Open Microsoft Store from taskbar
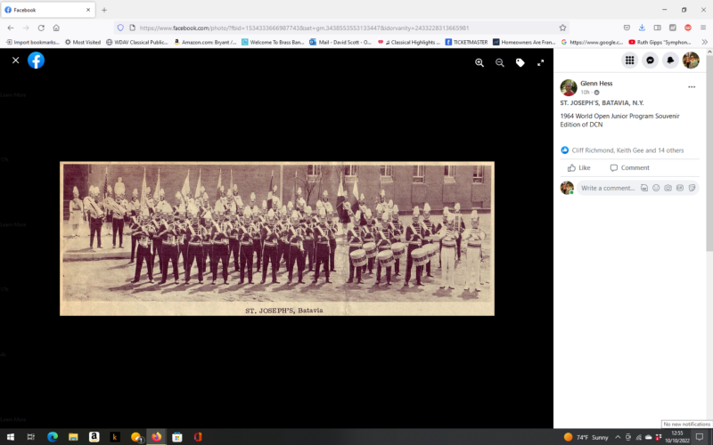713x445 pixels. [x=176, y=437]
